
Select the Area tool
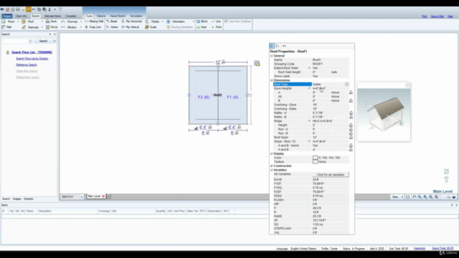coord(202,27)
